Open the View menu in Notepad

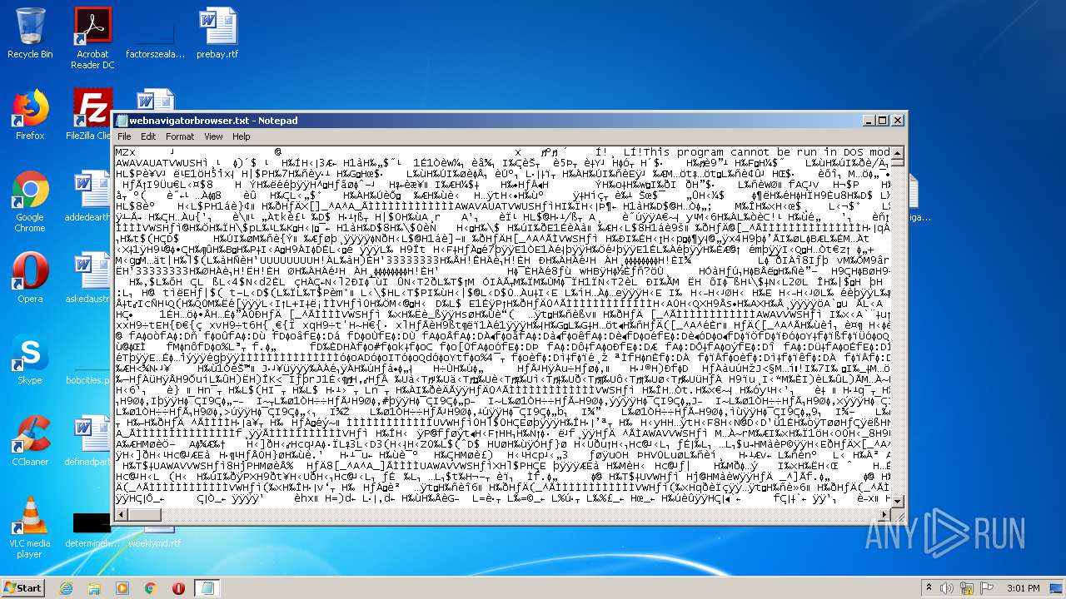pos(213,136)
